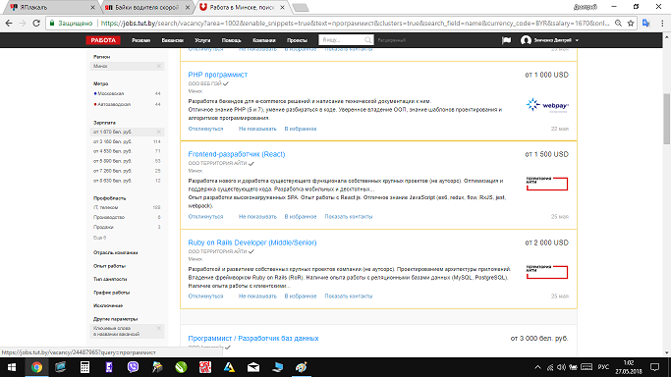Filter by Московская metro line
The width and height of the screenshot is (671, 377).
click(x=110, y=93)
